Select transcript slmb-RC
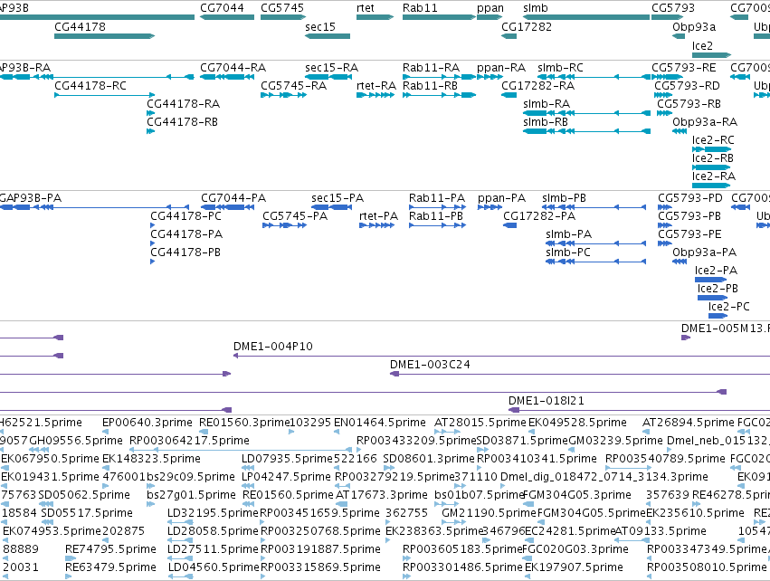770x581 pixels. [560, 67]
